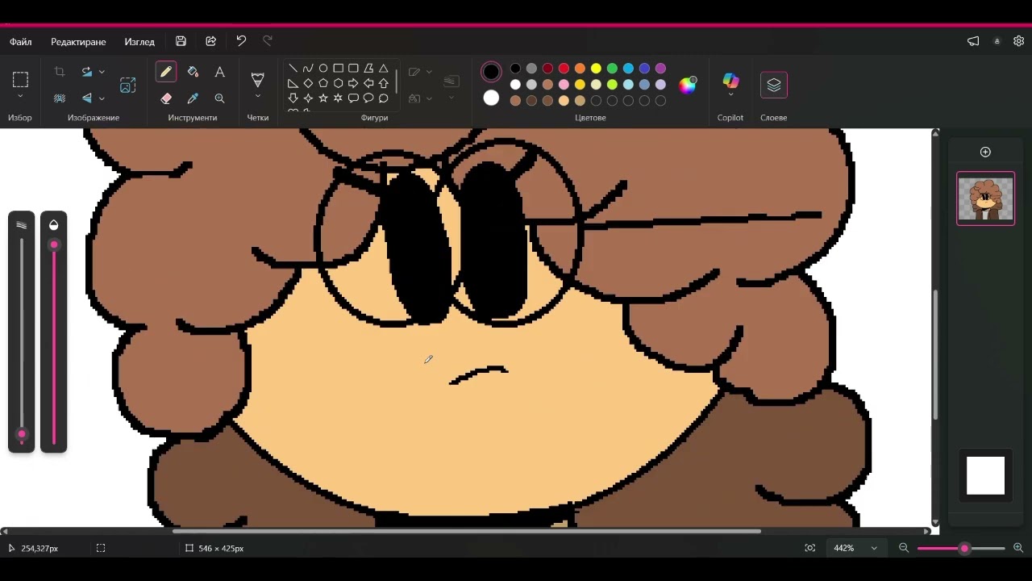Screen dimensions: 1032x581
Task: Click the horizontal canvas scrollbar
Action: pos(468,531)
